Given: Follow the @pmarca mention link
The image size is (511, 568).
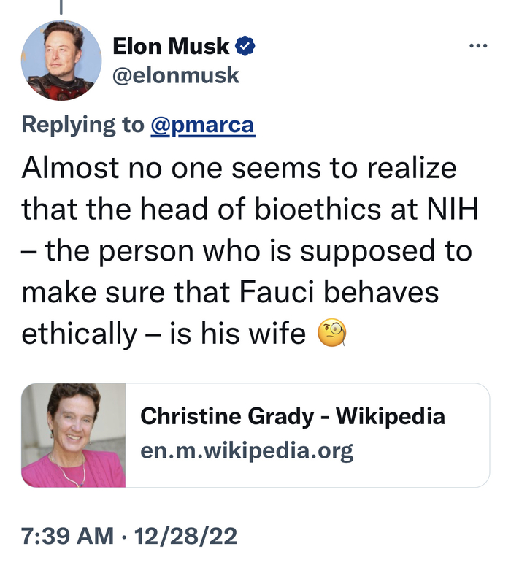Looking at the screenshot, I should 202,125.
